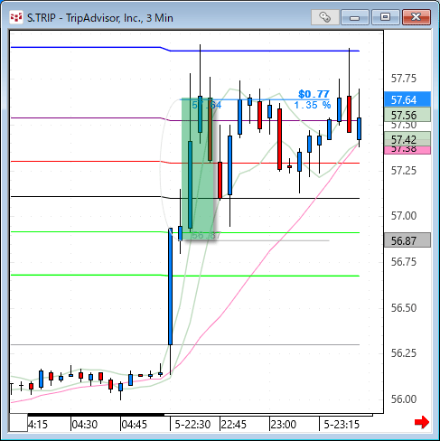
Task: Click the 1.35 % measurement label
Action: pyautogui.click(x=313, y=105)
